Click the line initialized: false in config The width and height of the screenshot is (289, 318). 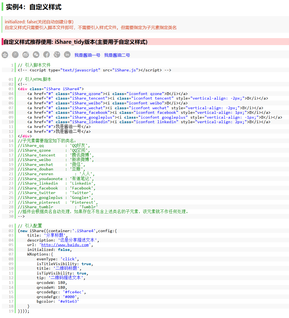[x=49, y=250]
